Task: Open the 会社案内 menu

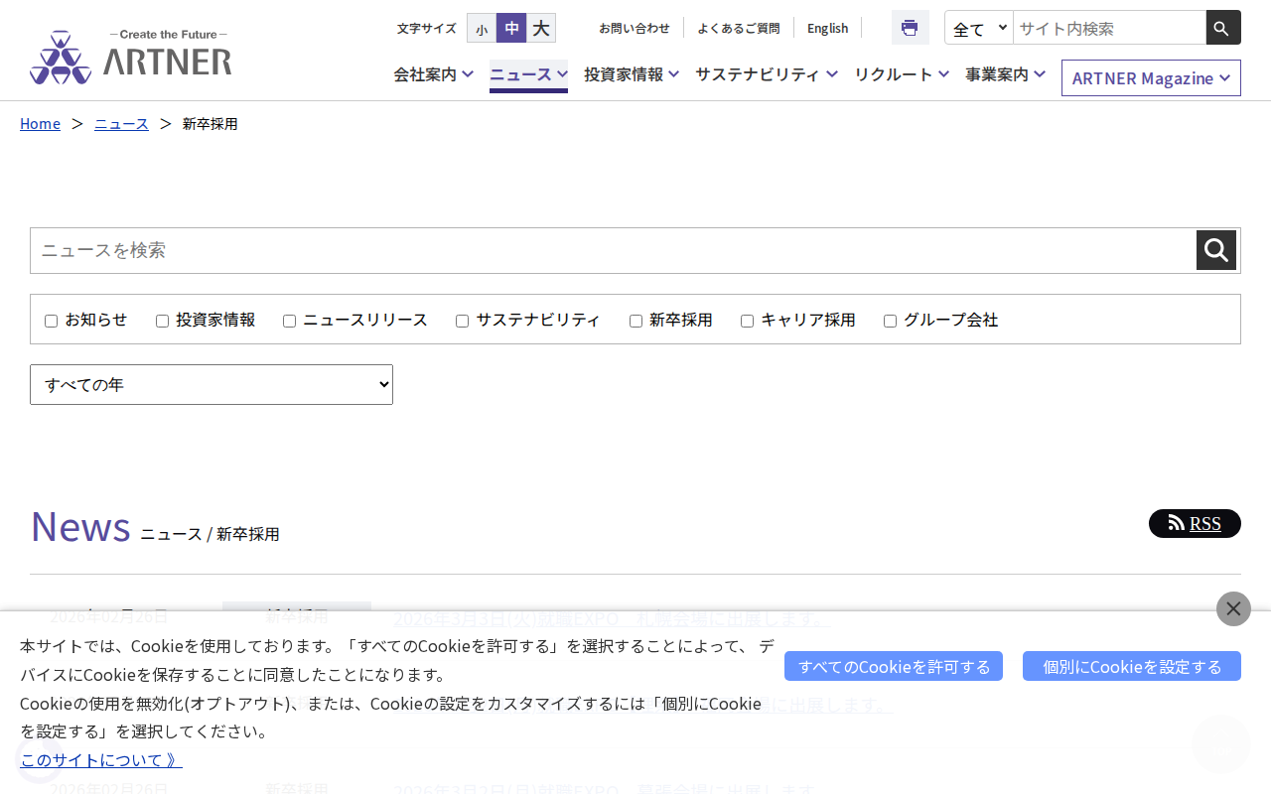Action: [x=433, y=74]
